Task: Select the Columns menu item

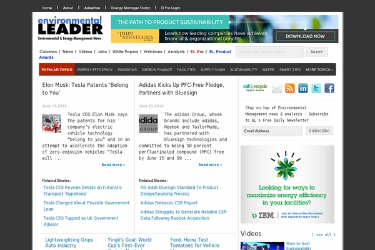Action: point(48,52)
